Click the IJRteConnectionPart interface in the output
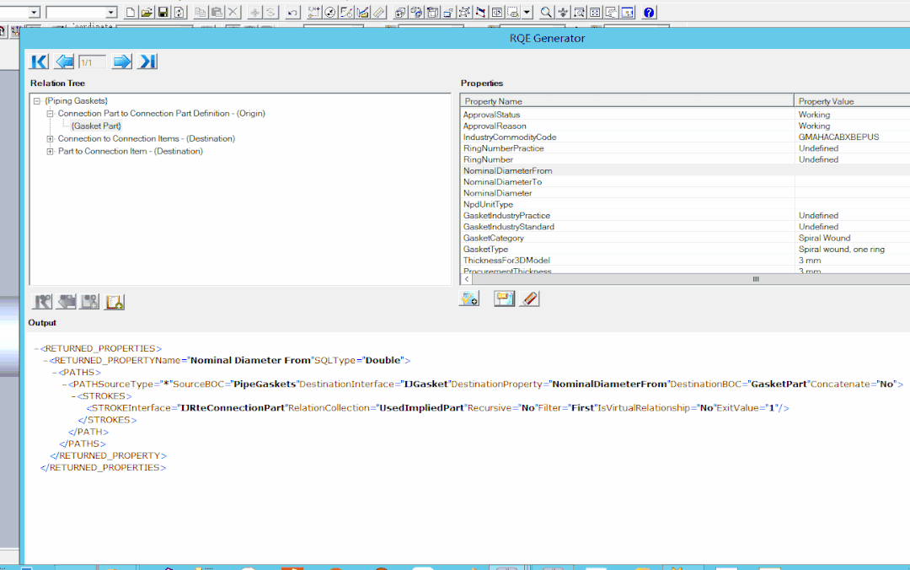Image resolution: width=910 pixels, height=570 pixels. (x=233, y=408)
